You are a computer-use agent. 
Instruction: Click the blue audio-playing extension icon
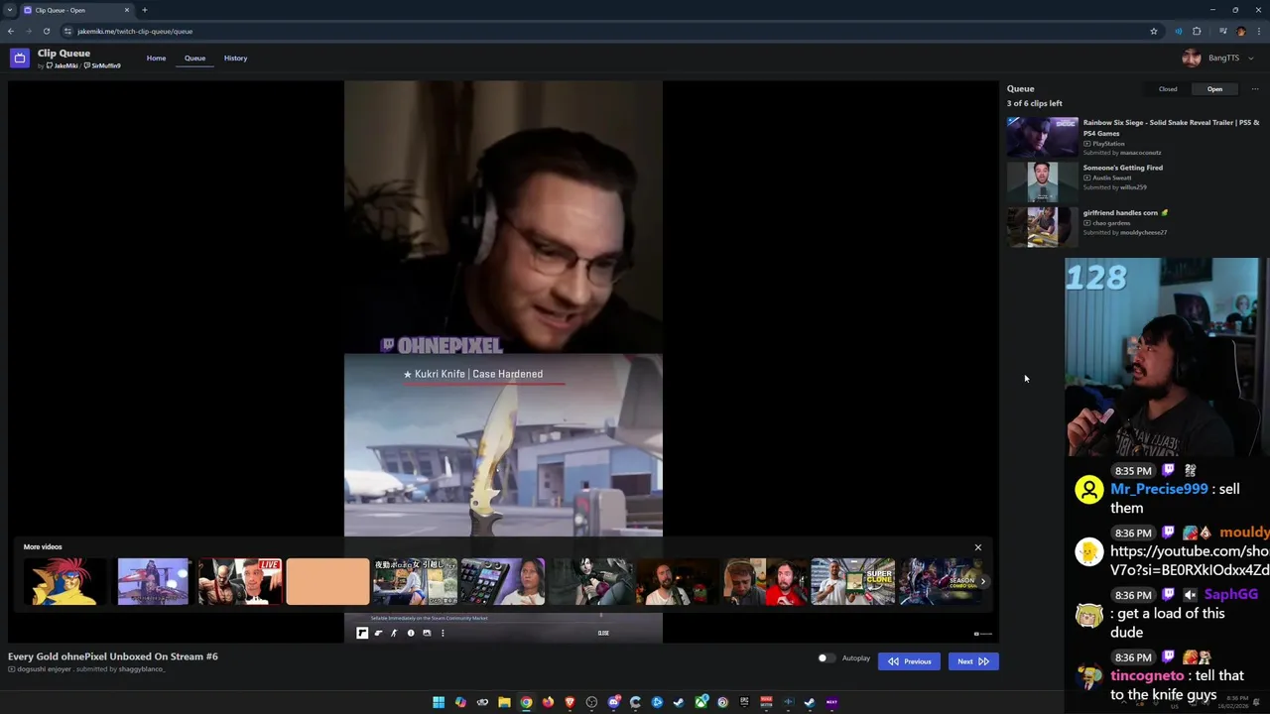point(1179,31)
